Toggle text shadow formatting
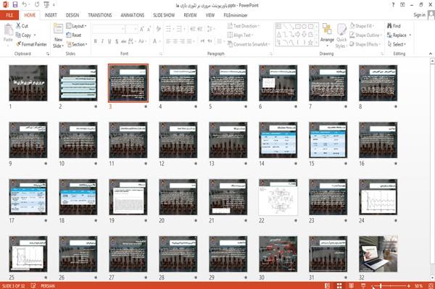 (117, 41)
